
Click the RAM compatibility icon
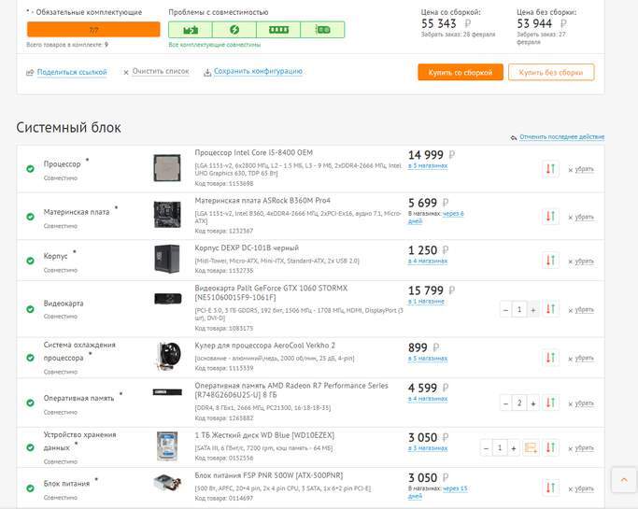click(x=278, y=30)
